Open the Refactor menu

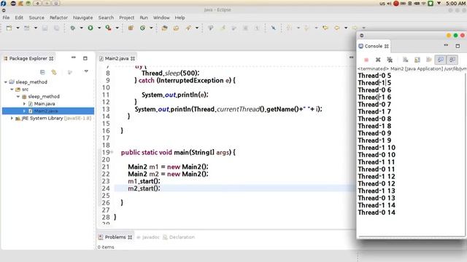tap(58, 17)
